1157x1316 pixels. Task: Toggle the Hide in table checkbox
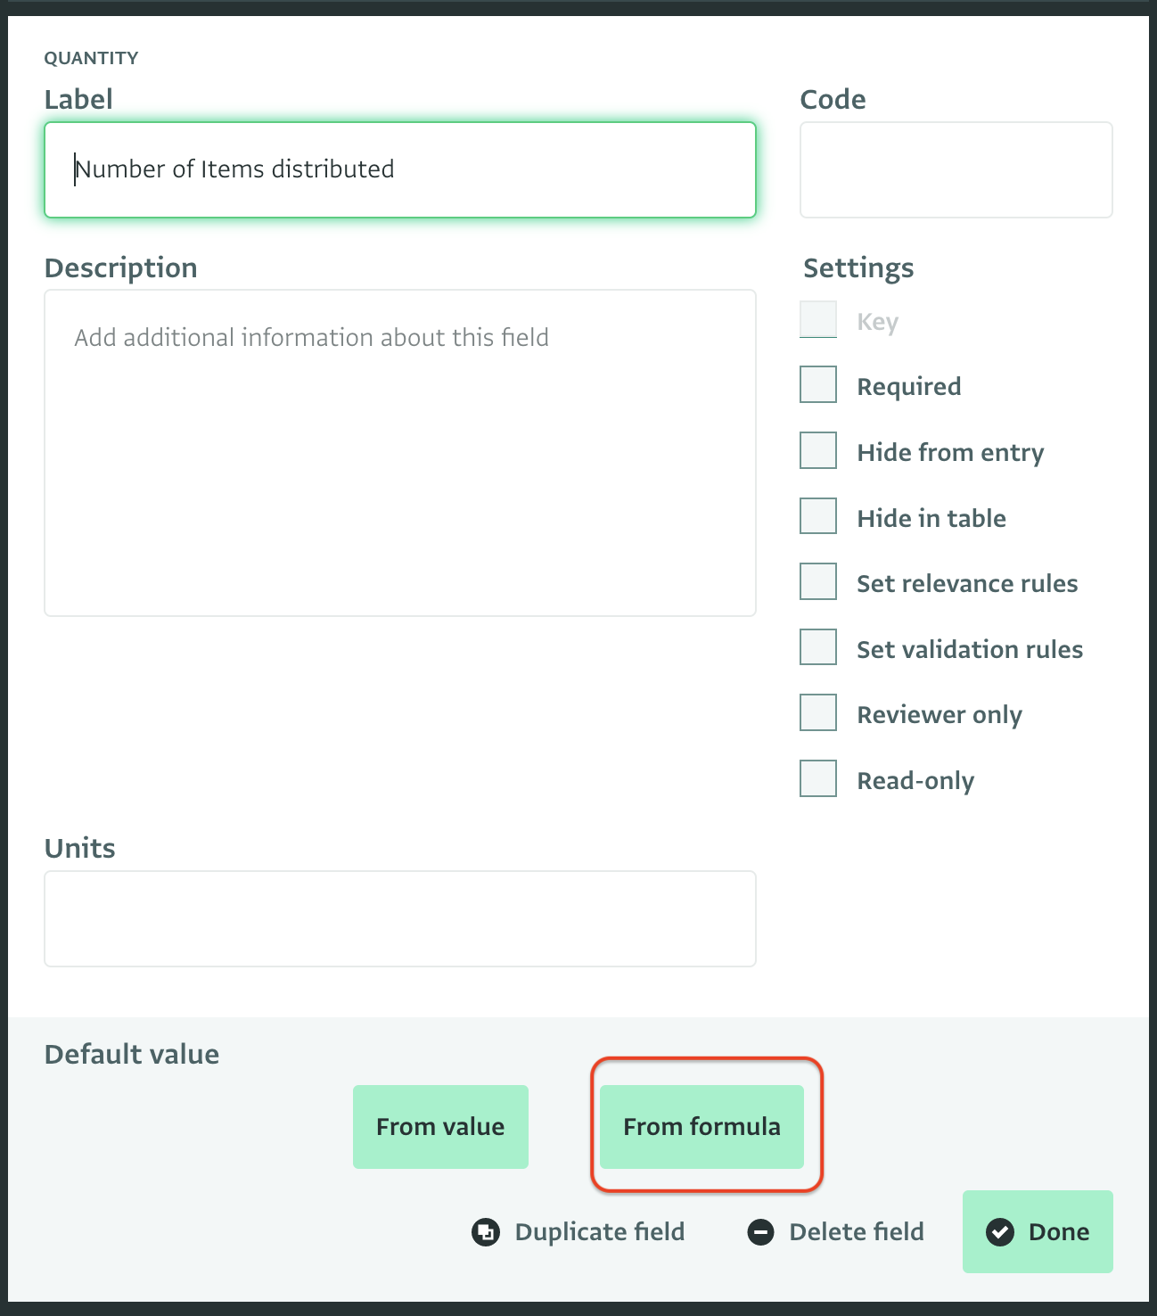pos(818,515)
